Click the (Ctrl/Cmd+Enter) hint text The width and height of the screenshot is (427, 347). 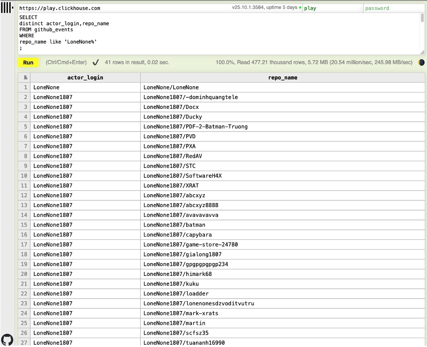click(66, 62)
